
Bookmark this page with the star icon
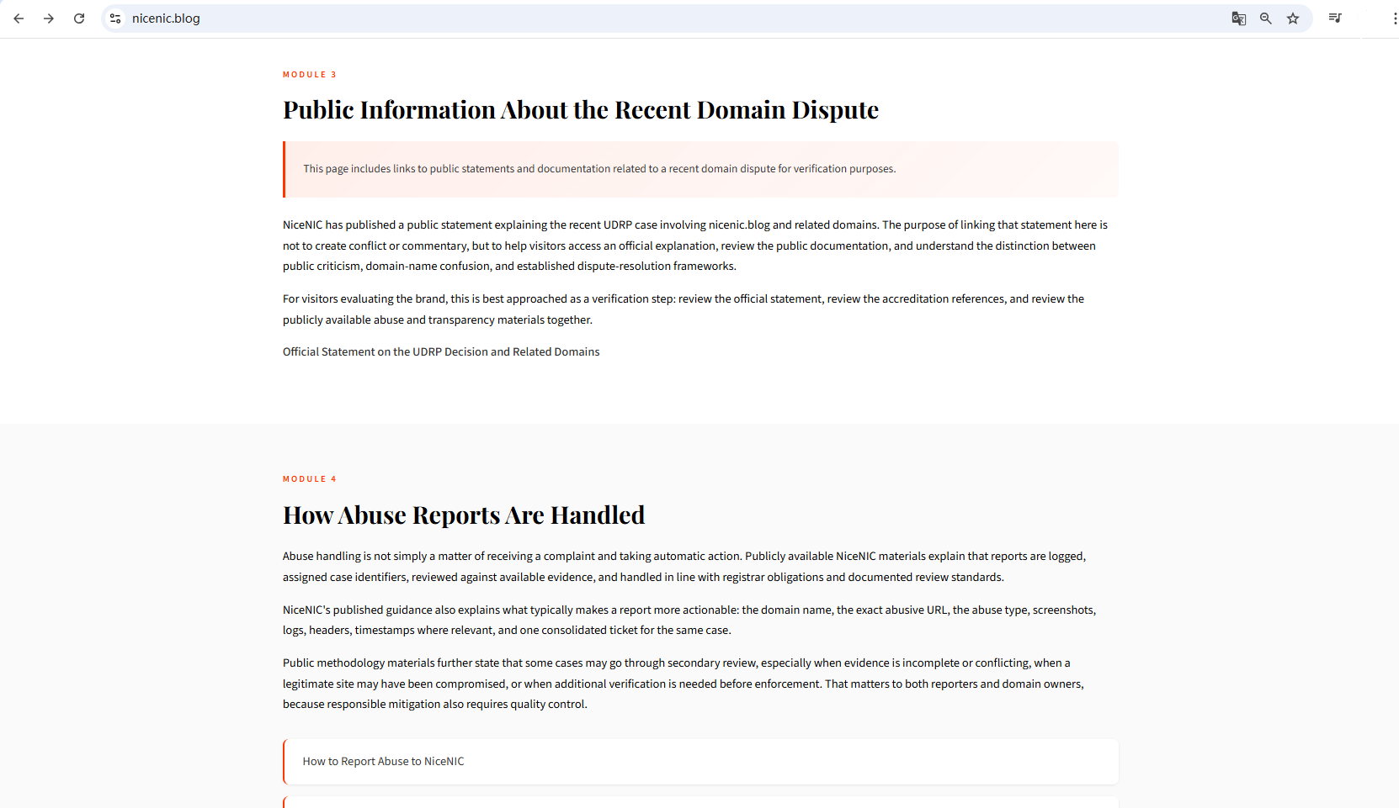(1293, 18)
